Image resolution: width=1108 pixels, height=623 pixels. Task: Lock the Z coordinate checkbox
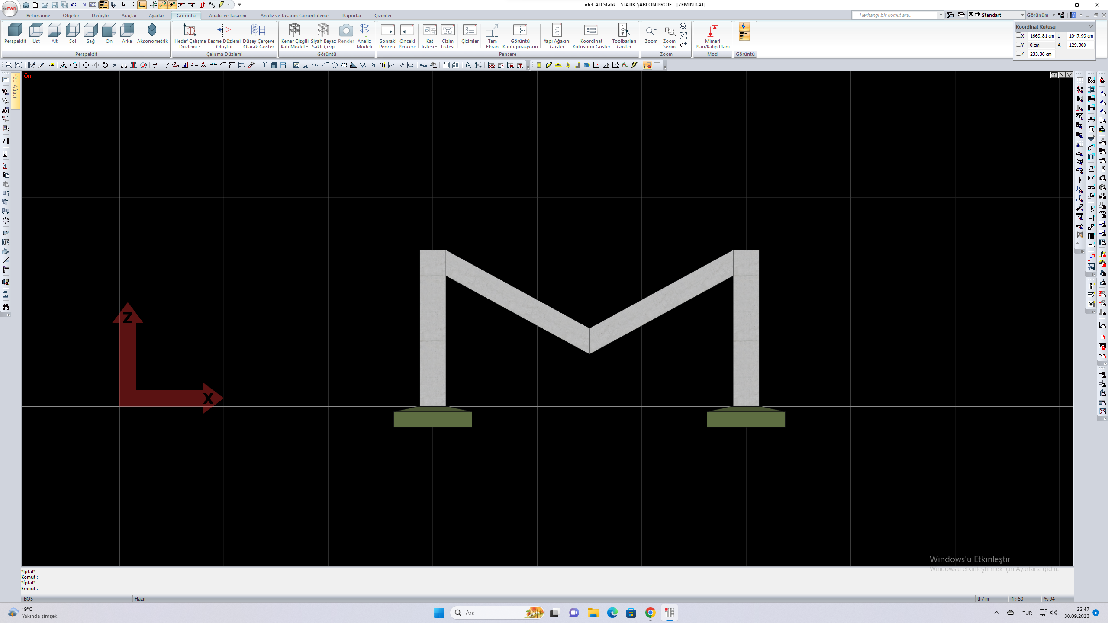pos(1018,53)
